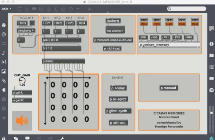Toggle the audio power button bottom right
The image size is (215, 140).
click(x=211, y=138)
